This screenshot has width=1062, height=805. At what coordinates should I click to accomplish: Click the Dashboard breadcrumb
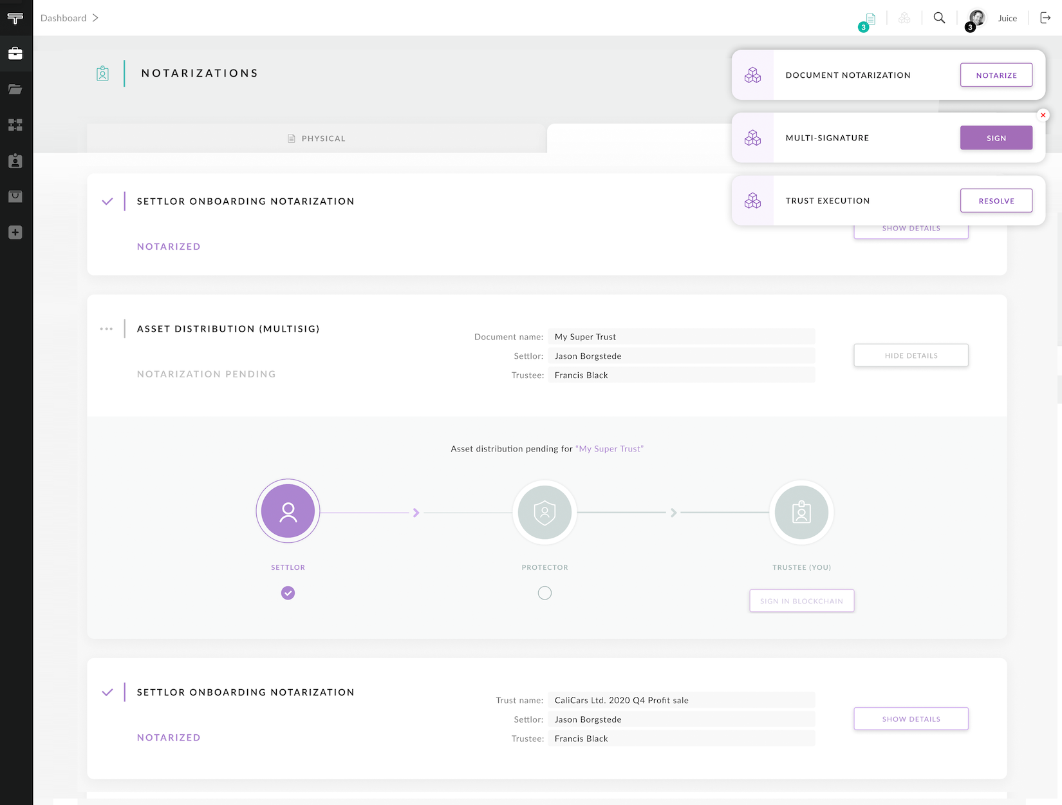pos(63,18)
